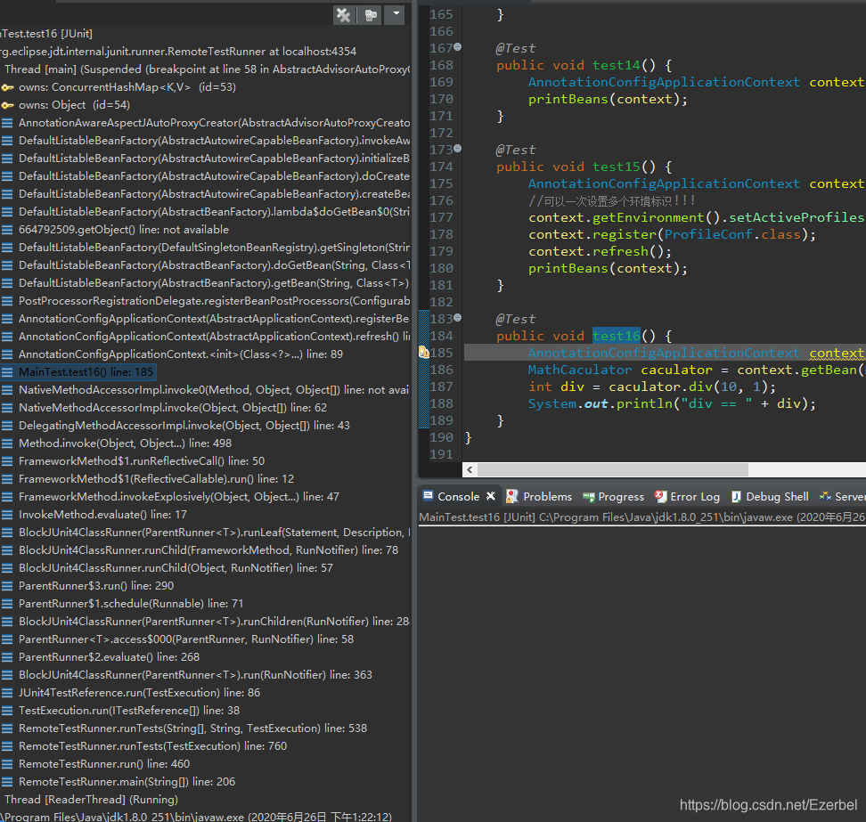Screen dimensions: 866x822
Task: Select RemoteTestRunner.main line: 206 frame
Action: (x=127, y=782)
